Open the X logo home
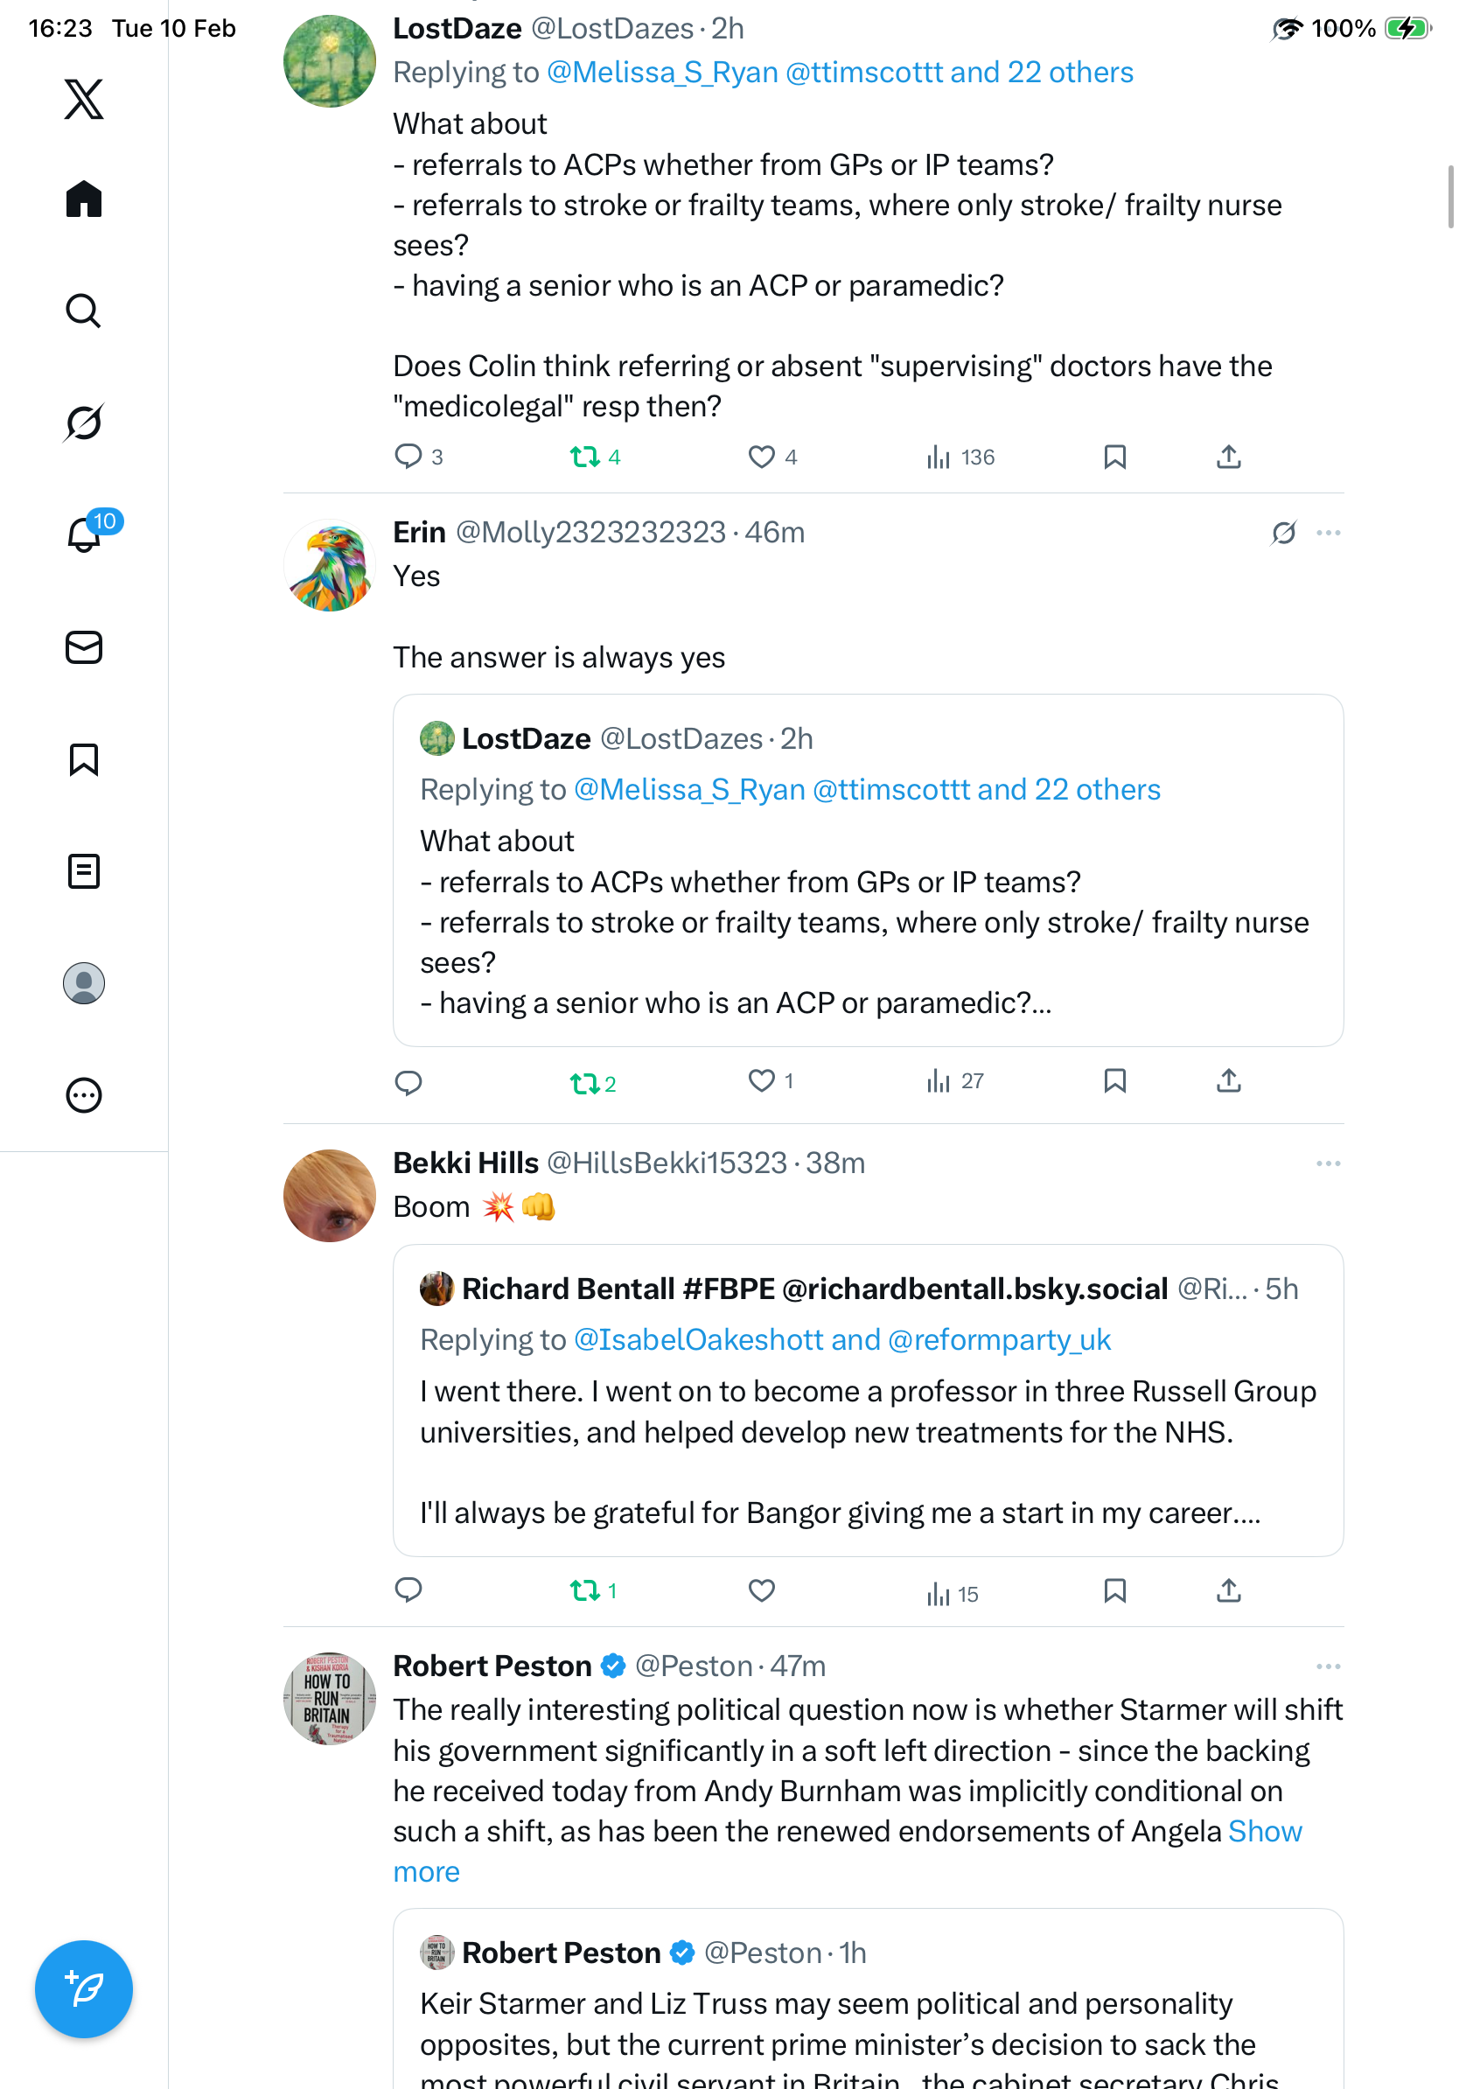Viewport: 1459px width, 2089px height. (x=84, y=98)
